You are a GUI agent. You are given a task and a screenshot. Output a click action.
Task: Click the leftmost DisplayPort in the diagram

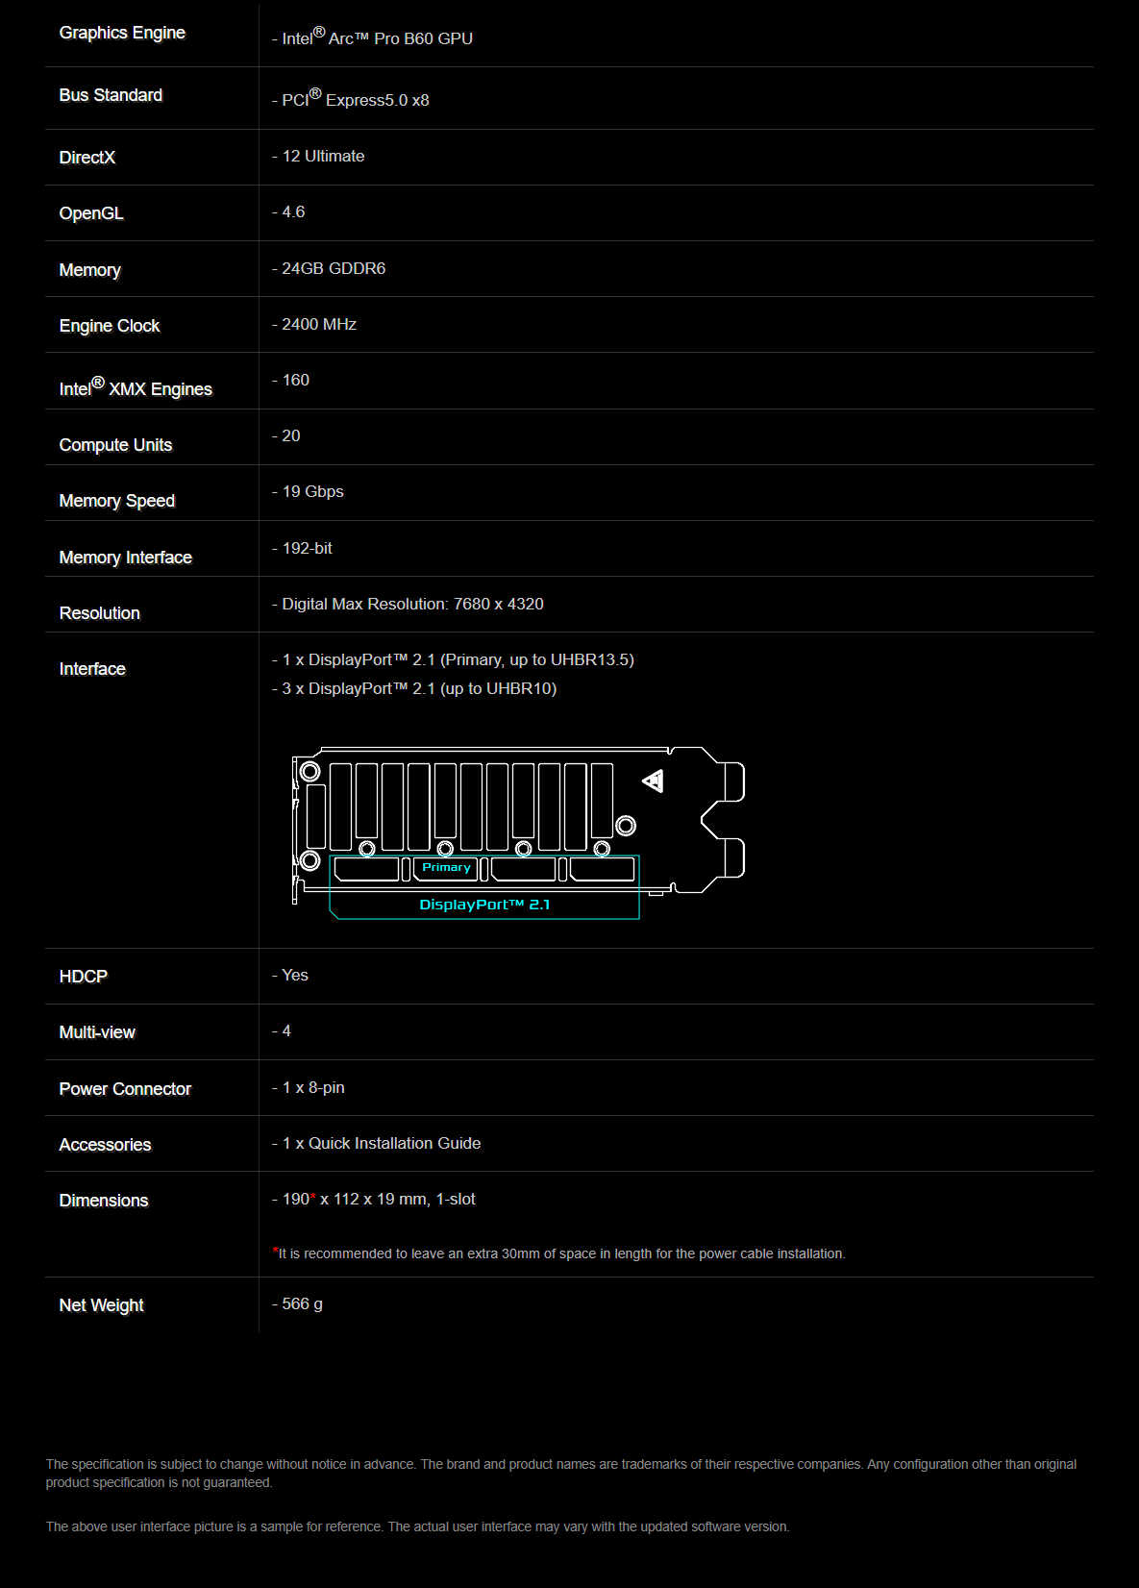coord(366,870)
